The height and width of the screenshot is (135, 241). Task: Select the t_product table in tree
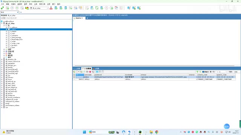[14, 45]
